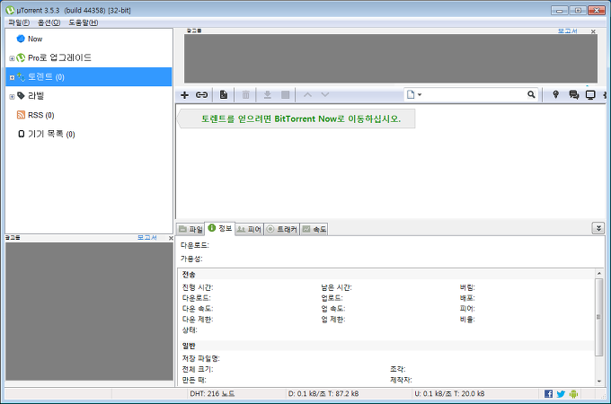This screenshot has height=404, width=611.
Task: Maximize the uTorrent window
Action: point(578,11)
